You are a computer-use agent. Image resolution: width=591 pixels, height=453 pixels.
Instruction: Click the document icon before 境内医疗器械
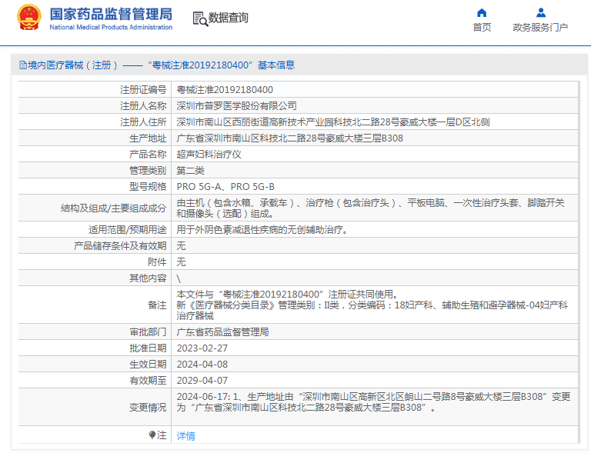tap(22, 65)
